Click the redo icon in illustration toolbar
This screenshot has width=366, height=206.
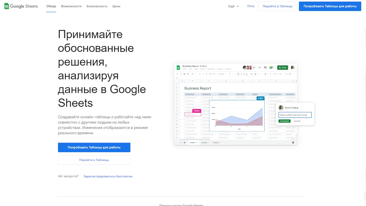[181, 74]
